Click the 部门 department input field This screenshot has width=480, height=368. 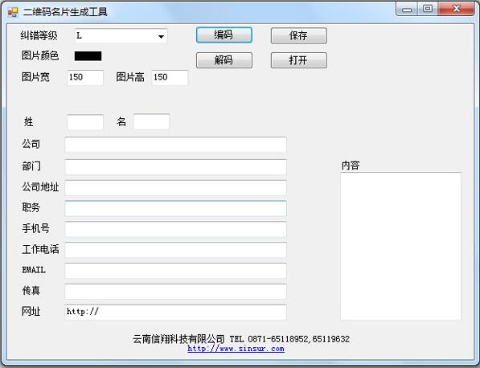[x=176, y=167]
